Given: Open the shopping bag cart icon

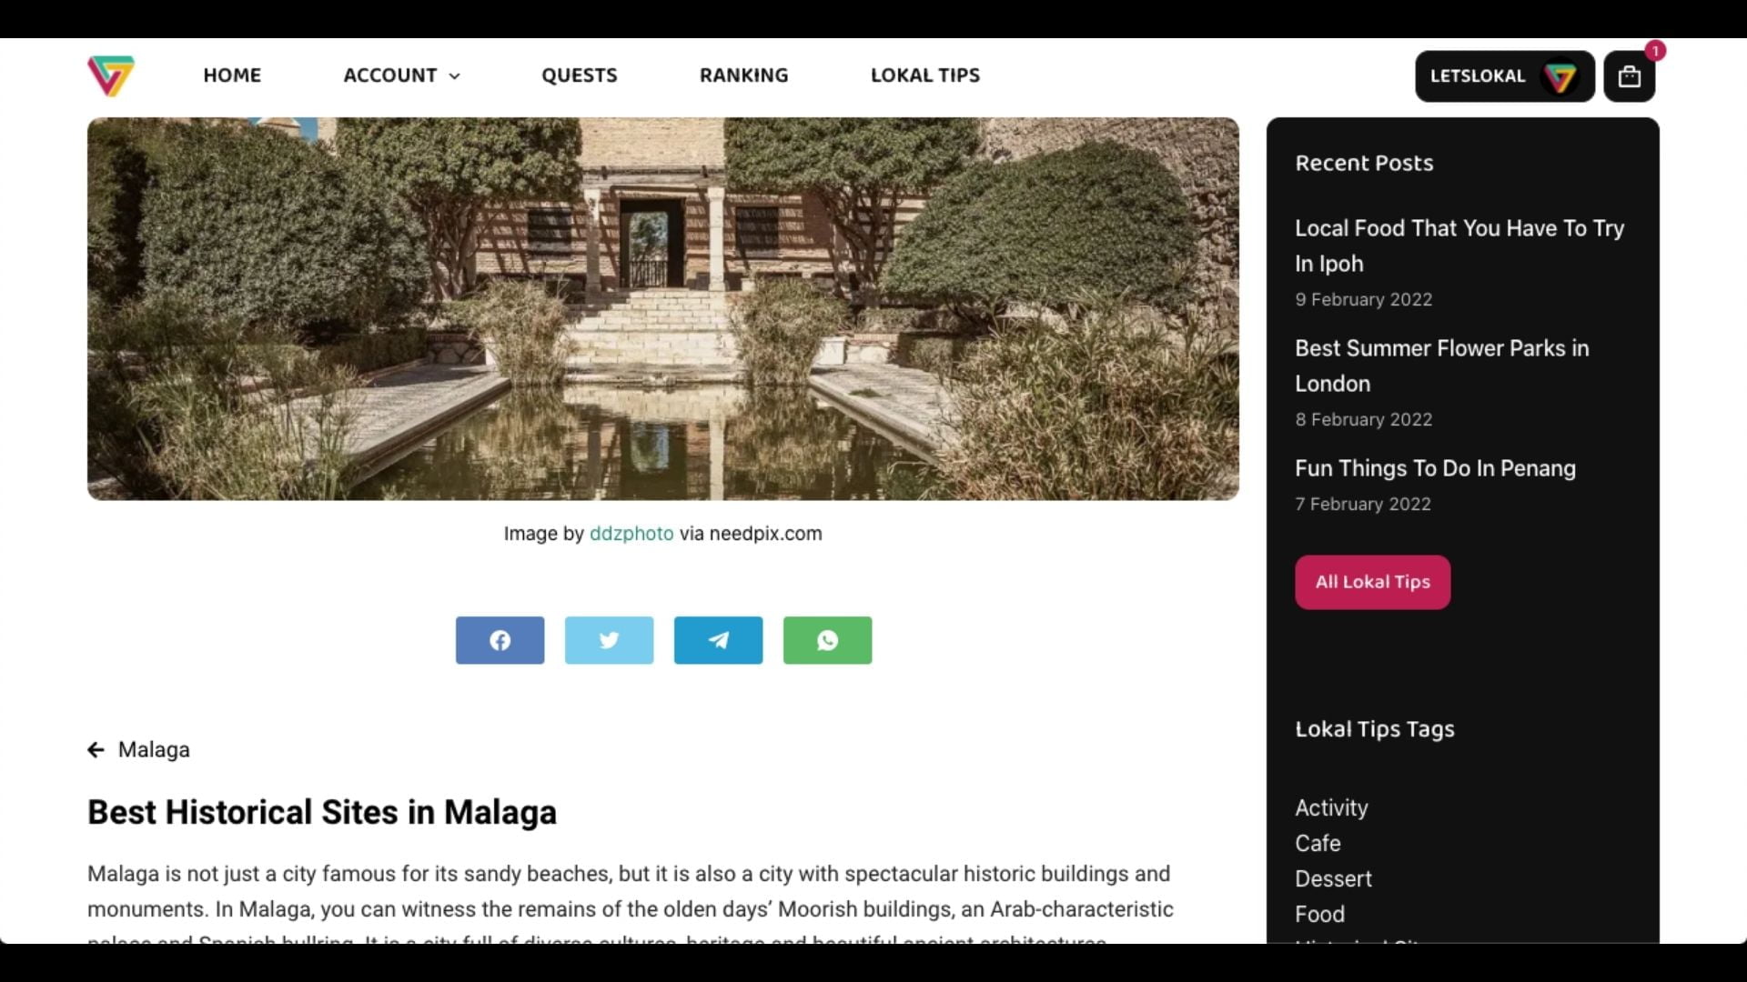Looking at the screenshot, I should click(x=1629, y=76).
